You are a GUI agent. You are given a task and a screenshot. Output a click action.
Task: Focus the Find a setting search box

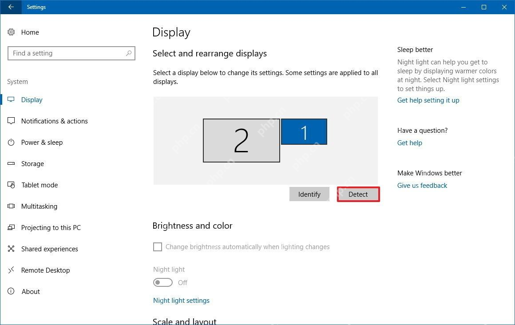pos(71,53)
